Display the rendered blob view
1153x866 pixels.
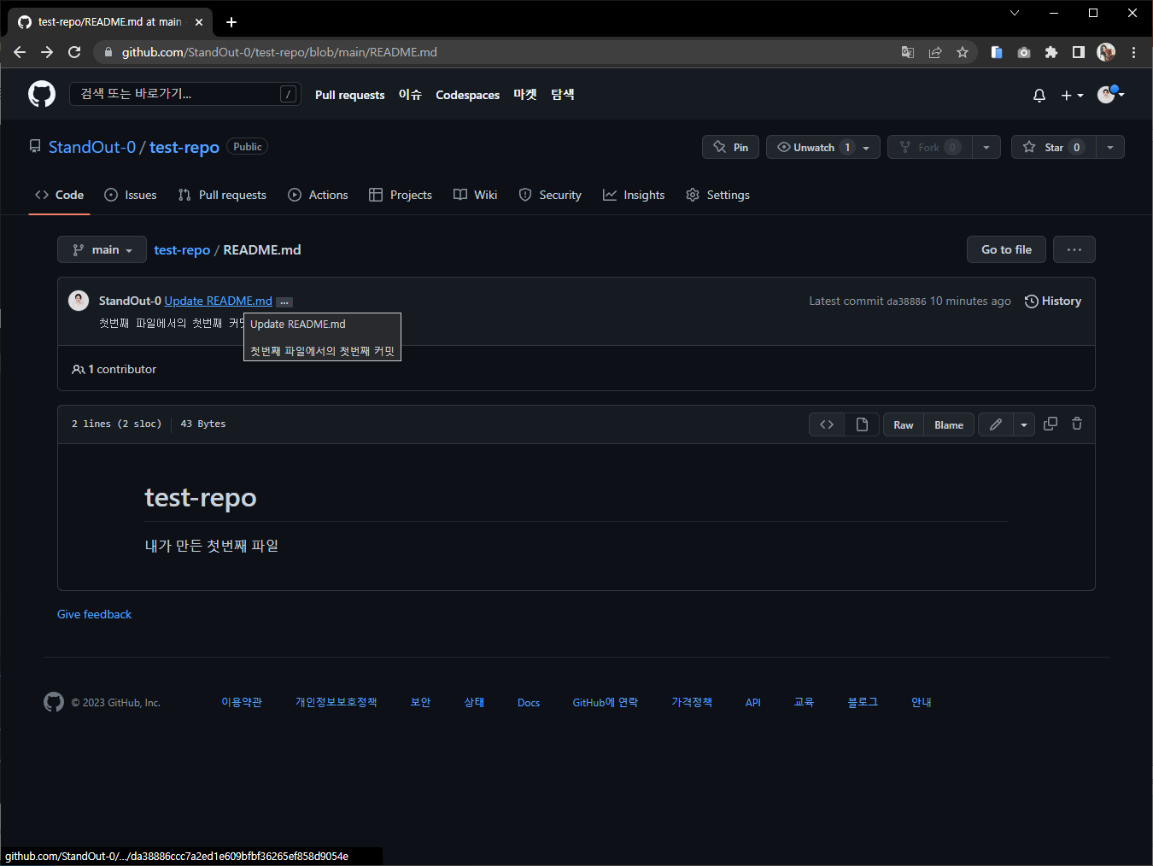(862, 424)
